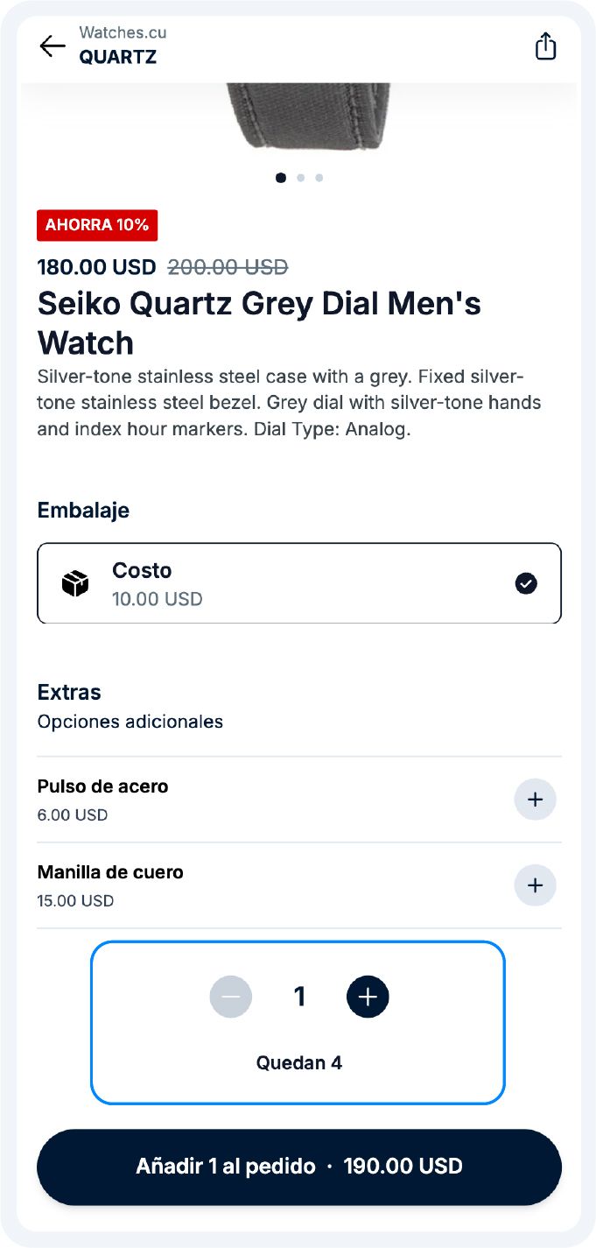The image size is (596, 1248).
Task: Click the package box icon
Action: [75, 584]
